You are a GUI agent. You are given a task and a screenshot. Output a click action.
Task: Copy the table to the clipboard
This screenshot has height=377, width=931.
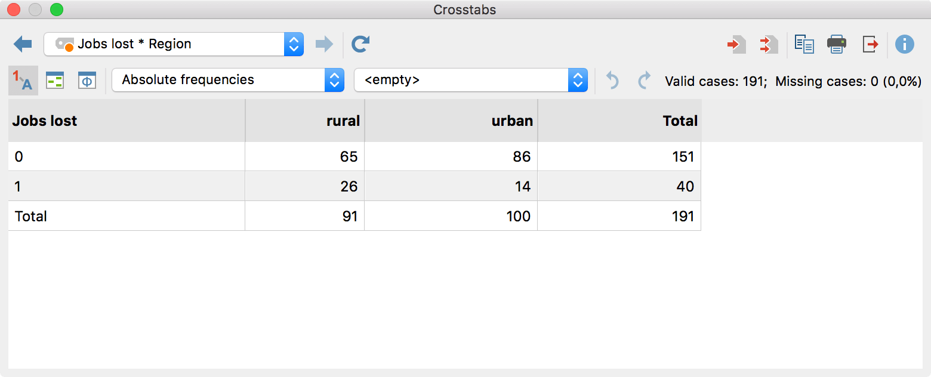[804, 45]
